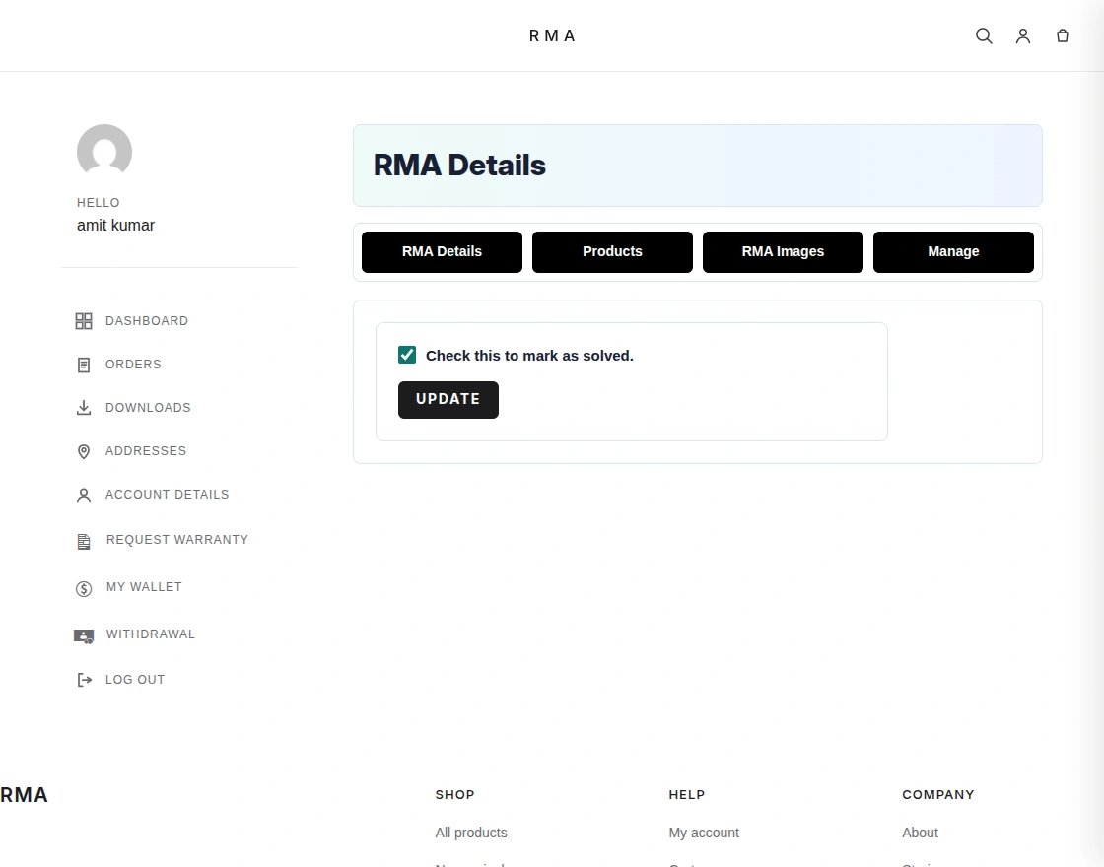This screenshot has width=1104, height=867.
Task: Click the My Wallet dollar icon
Action: point(84,588)
